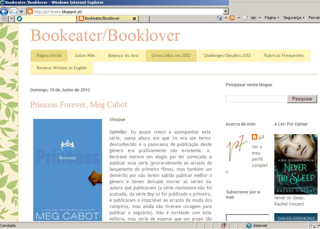Click the Internet zone globe icon

point(249,226)
